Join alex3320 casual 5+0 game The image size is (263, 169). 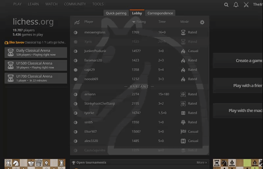pyautogui.click(x=139, y=141)
